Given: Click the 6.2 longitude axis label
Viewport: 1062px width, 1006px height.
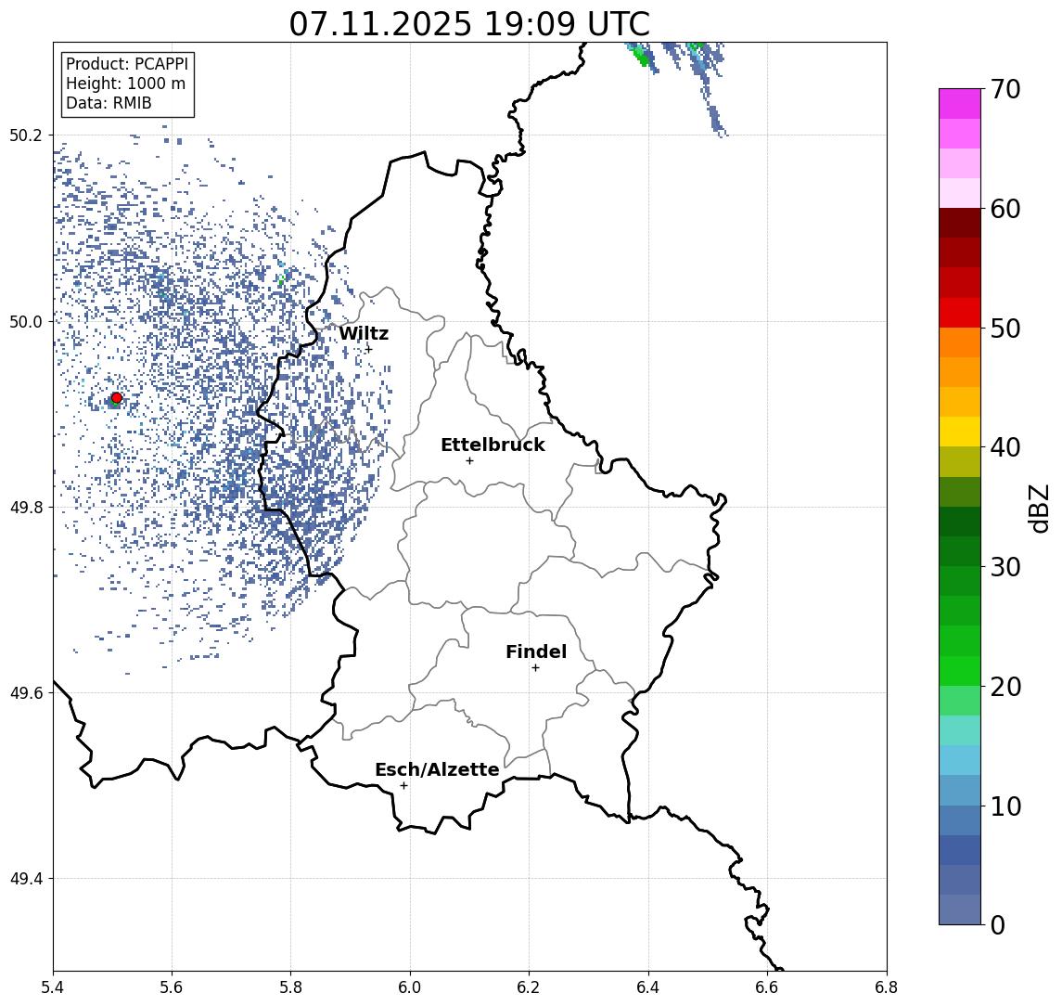Looking at the screenshot, I should coord(529,987).
